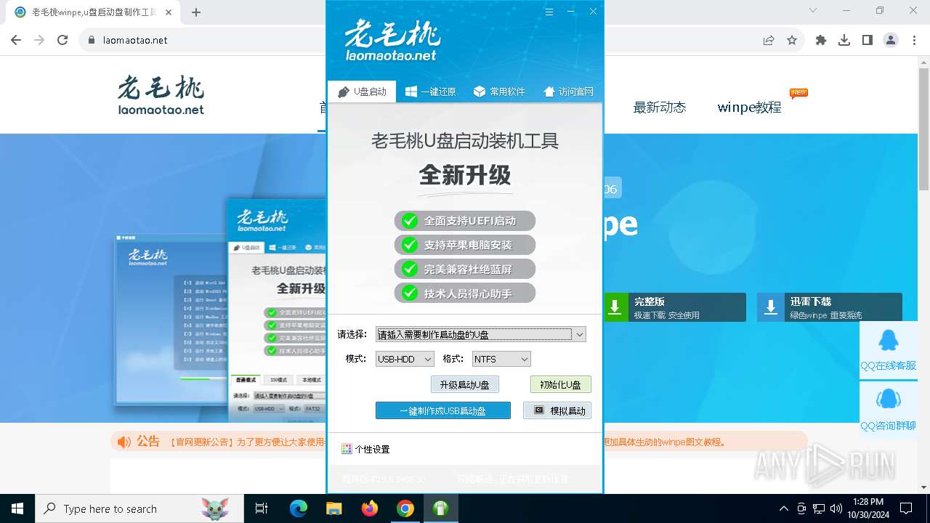Screen dimensions: 930x523
Task: Open 个性设置 personalization settings
Action: pyautogui.click(x=365, y=449)
